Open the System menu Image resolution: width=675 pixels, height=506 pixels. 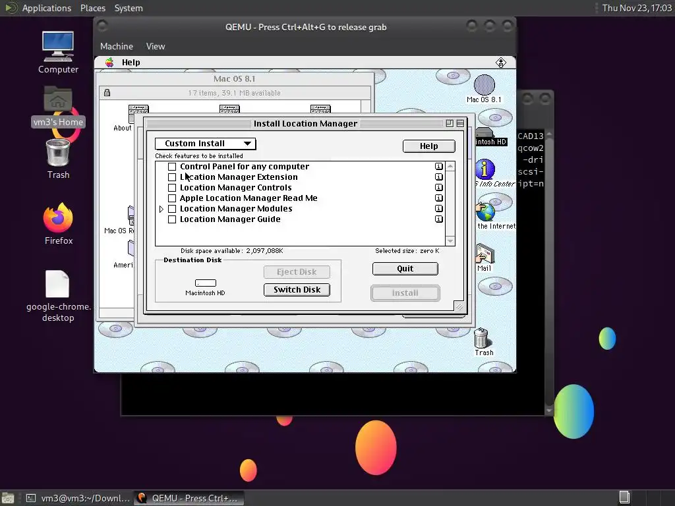pos(129,8)
